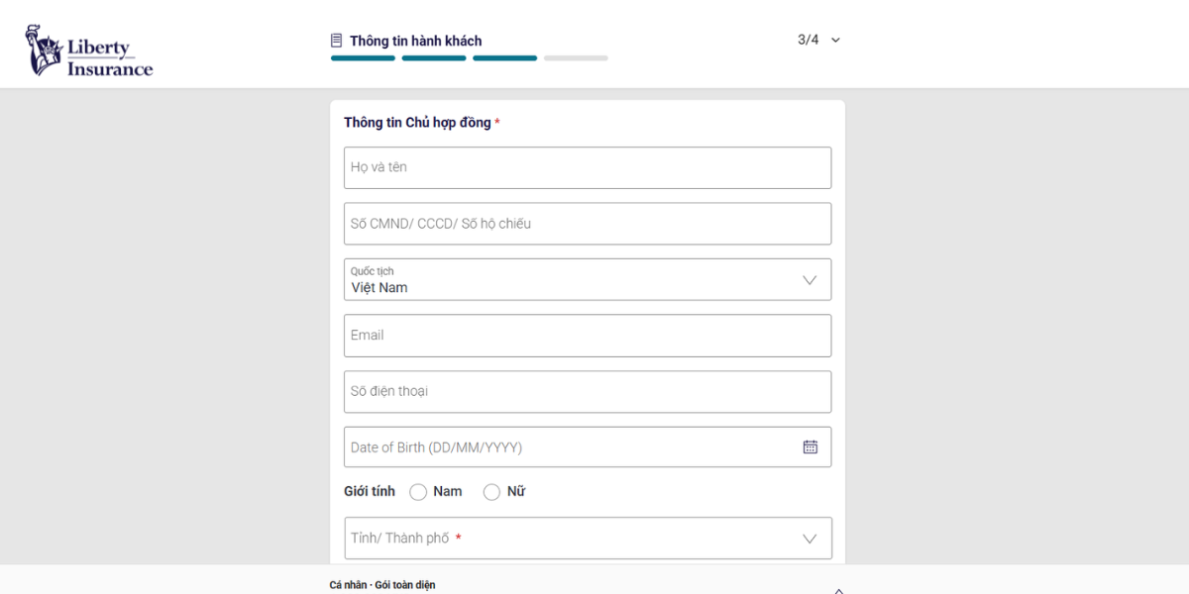Focus the Số CMND/ CCCD/ Số hộ chiếu field

pyautogui.click(x=588, y=224)
